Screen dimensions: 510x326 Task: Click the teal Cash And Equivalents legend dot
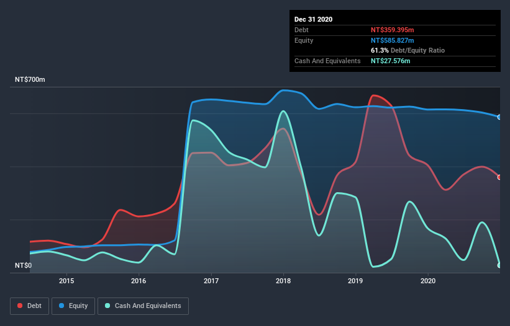[107, 306]
